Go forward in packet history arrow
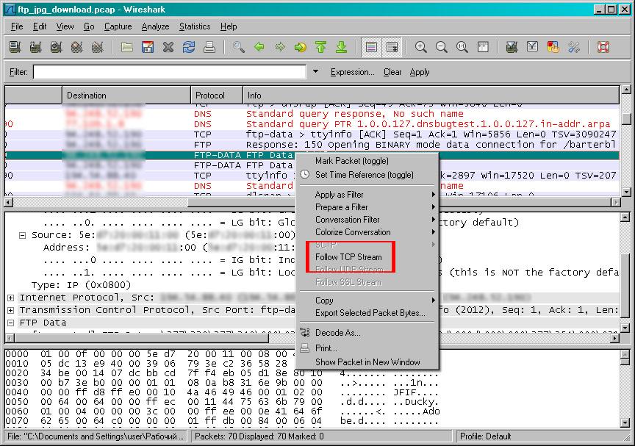The image size is (635, 446). click(280, 47)
